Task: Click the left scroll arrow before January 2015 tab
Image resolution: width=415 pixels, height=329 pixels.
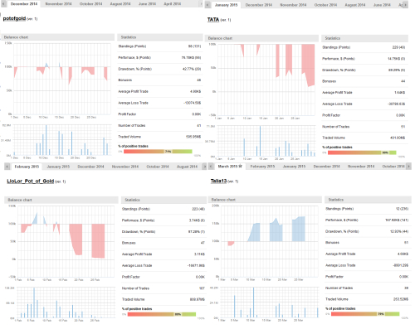Action: (208, 5)
